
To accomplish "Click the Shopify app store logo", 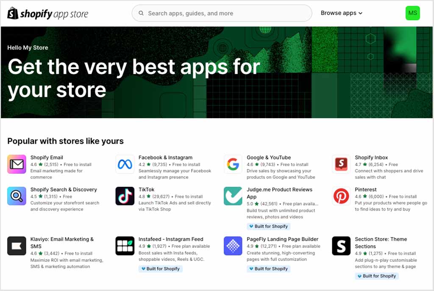I will [x=48, y=14].
